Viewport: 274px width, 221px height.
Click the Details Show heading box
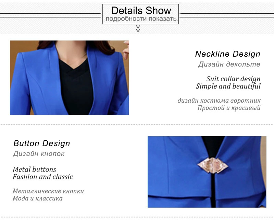click(x=140, y=14)
